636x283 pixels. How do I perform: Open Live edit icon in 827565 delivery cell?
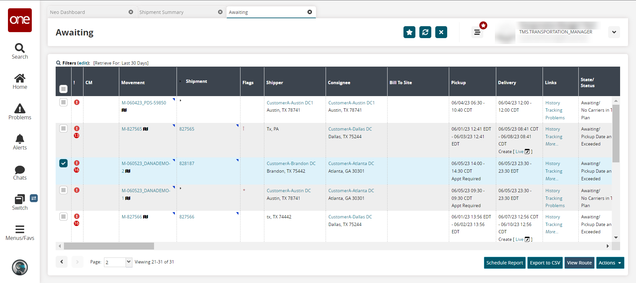[527, 151]
